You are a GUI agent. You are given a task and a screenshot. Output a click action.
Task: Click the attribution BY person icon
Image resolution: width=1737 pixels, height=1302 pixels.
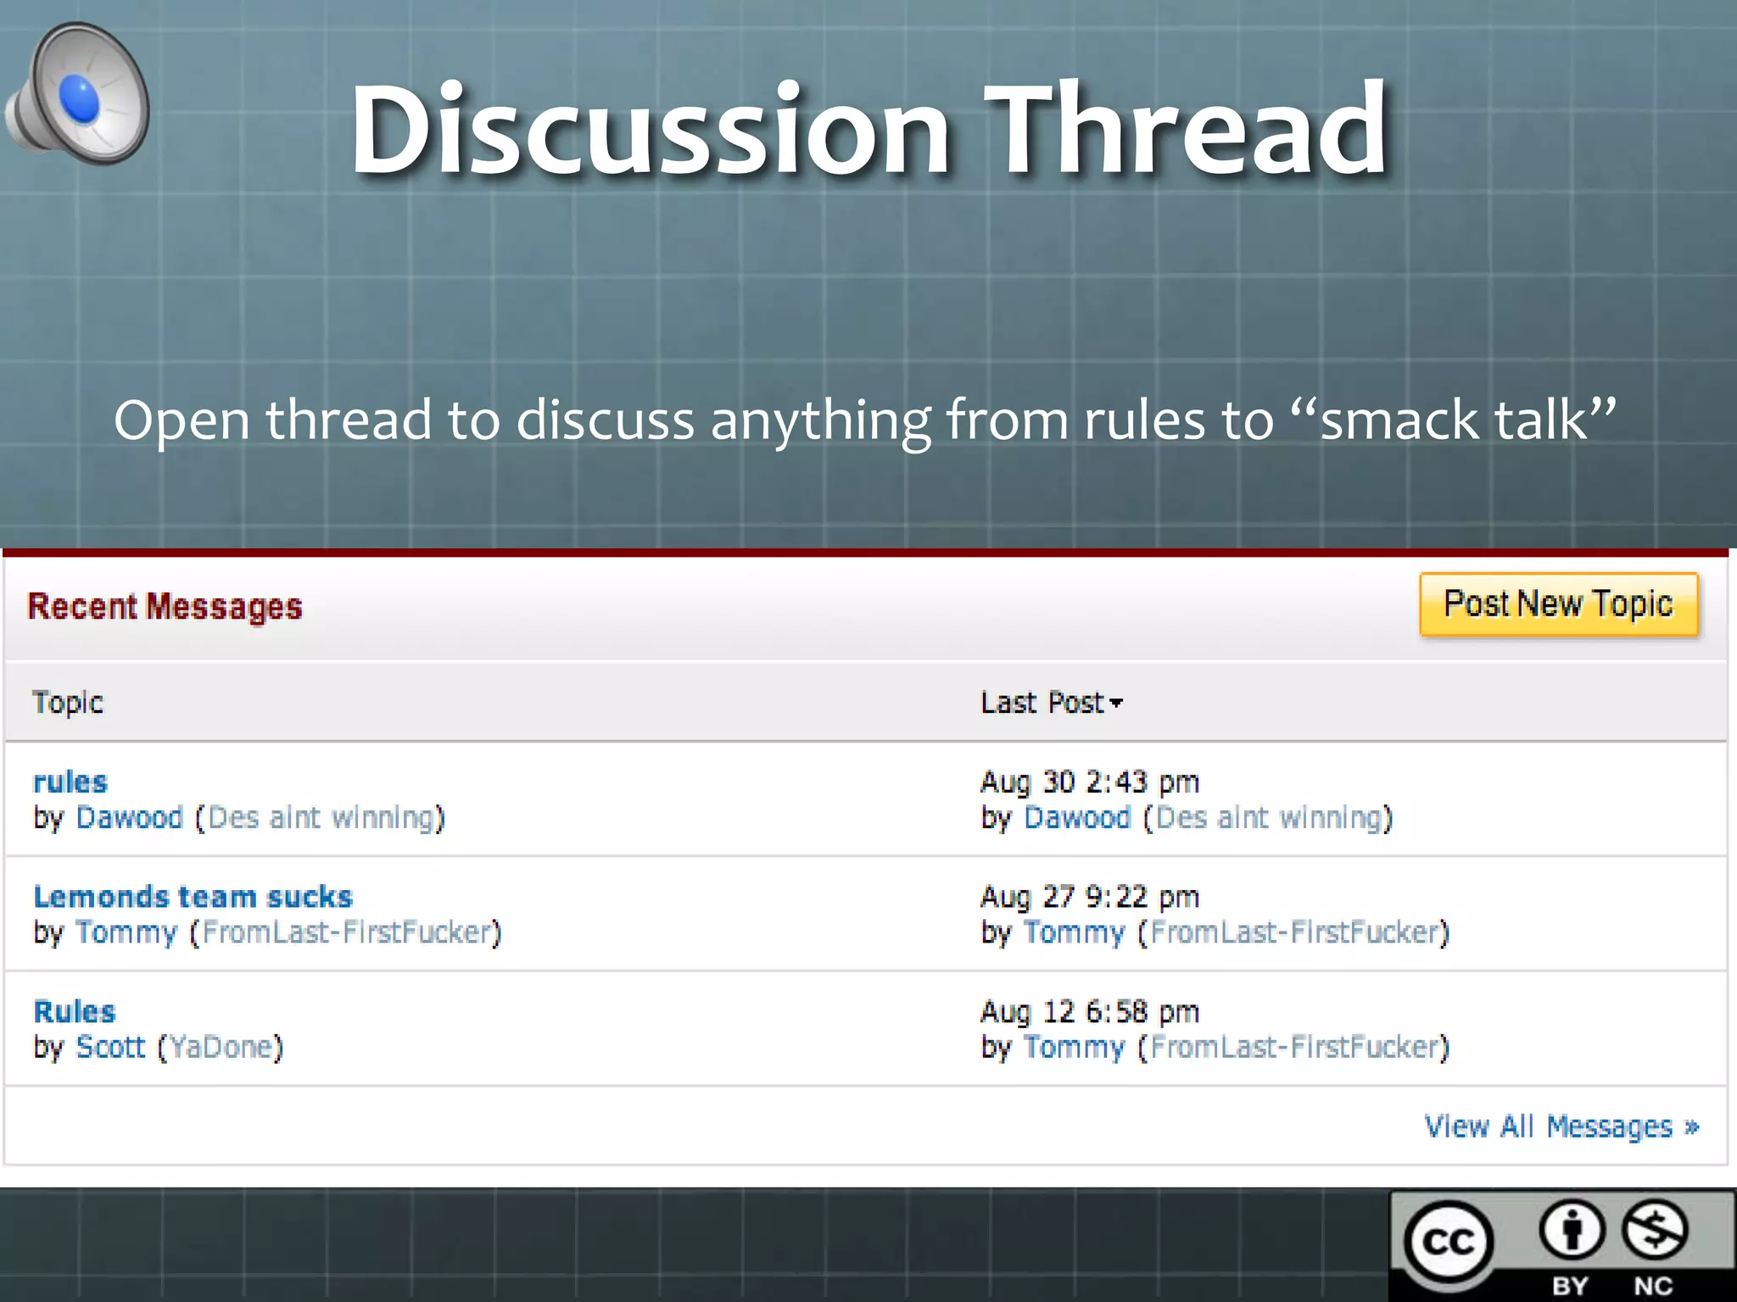1572,1230
